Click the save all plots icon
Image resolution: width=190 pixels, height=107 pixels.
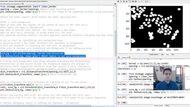point(121,1)
